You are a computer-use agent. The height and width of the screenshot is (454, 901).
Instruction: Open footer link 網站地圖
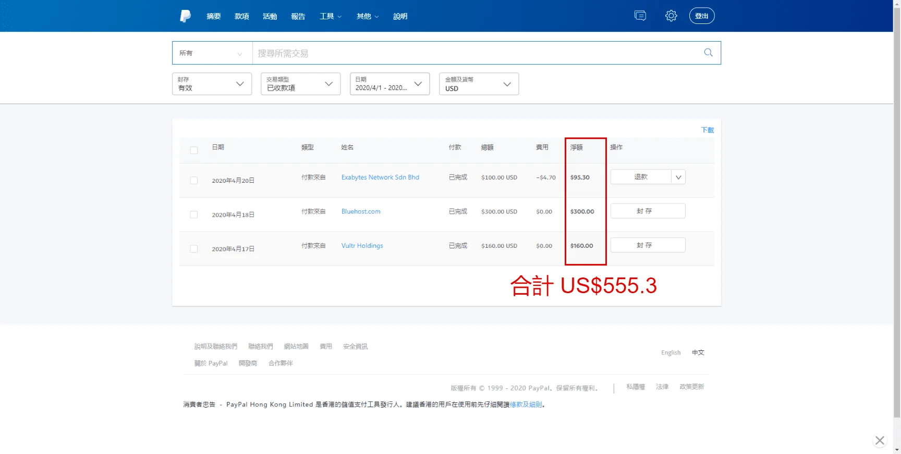[296, 346]
